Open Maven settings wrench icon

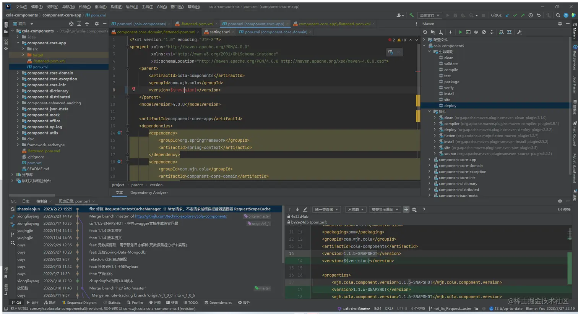point(519,32)
